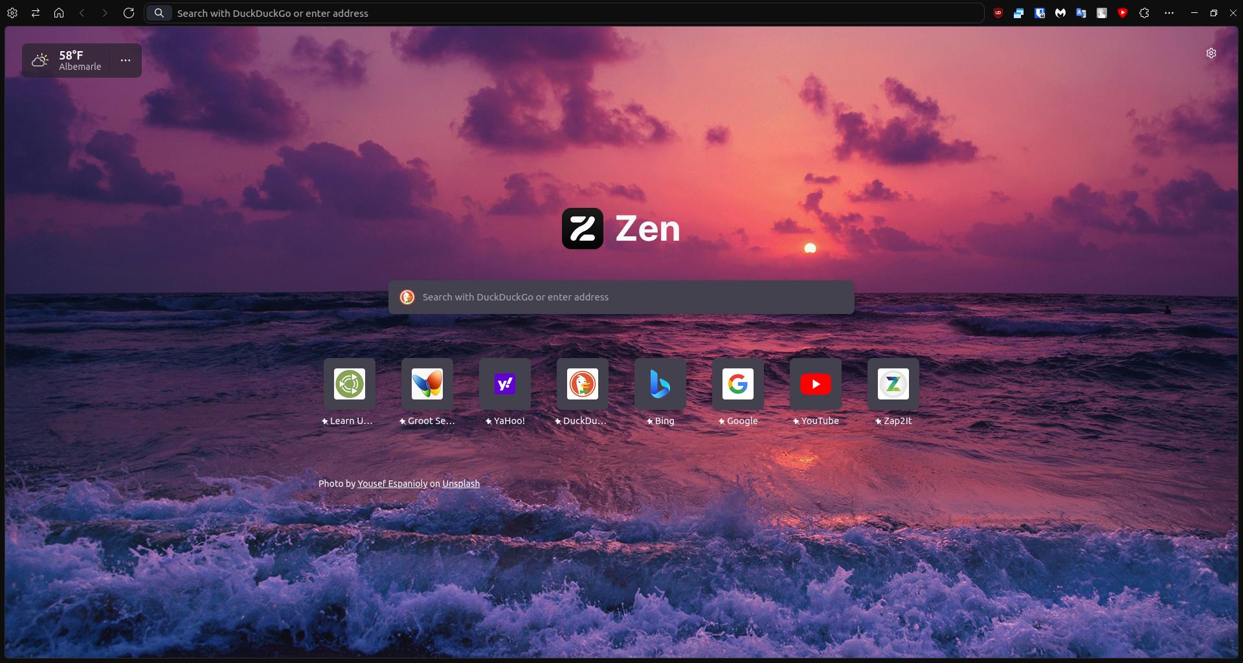Click the magnifier icon in address bar

(x=159, y=13)
